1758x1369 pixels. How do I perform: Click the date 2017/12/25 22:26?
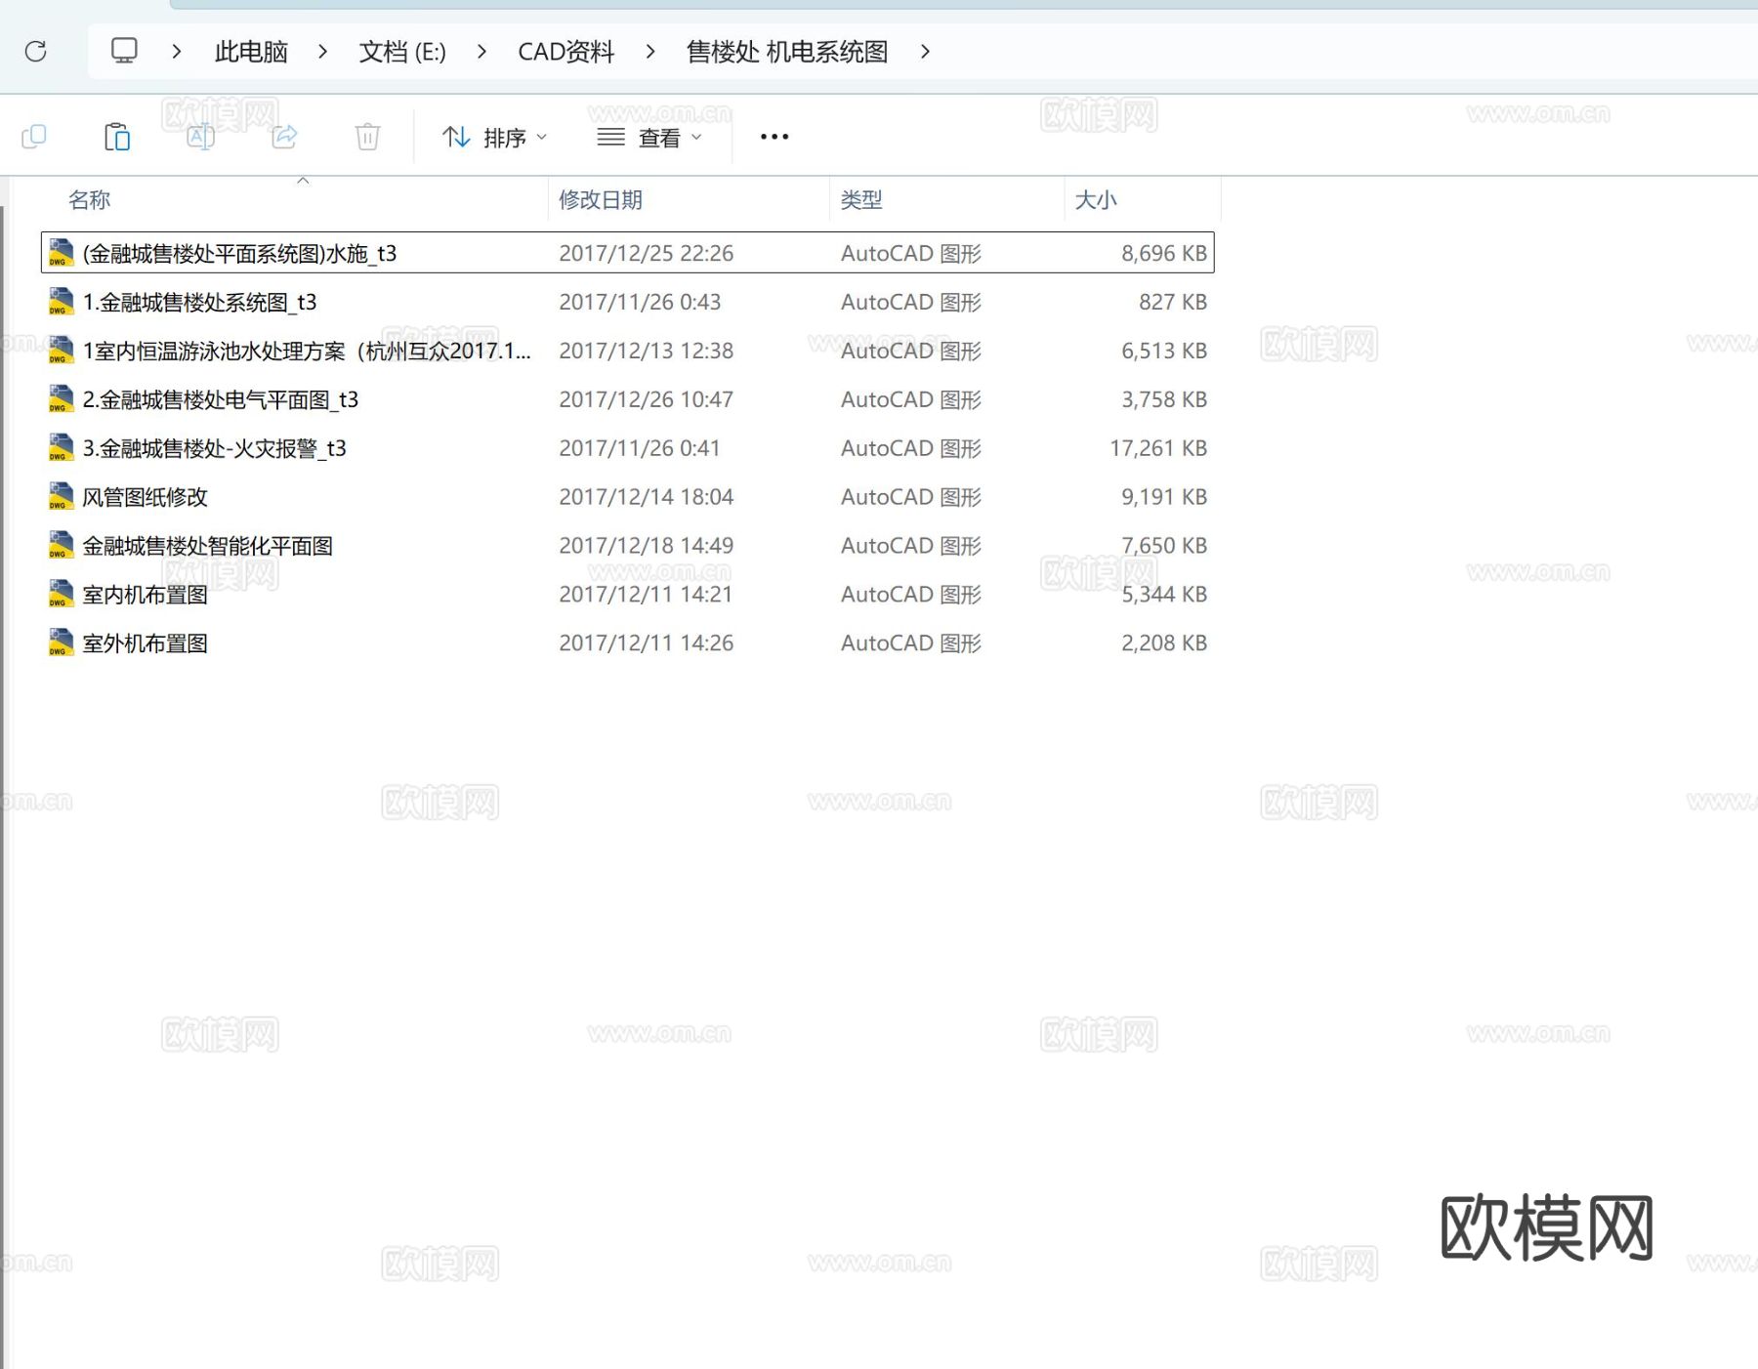pyautogui.click(x=646, y=254)
